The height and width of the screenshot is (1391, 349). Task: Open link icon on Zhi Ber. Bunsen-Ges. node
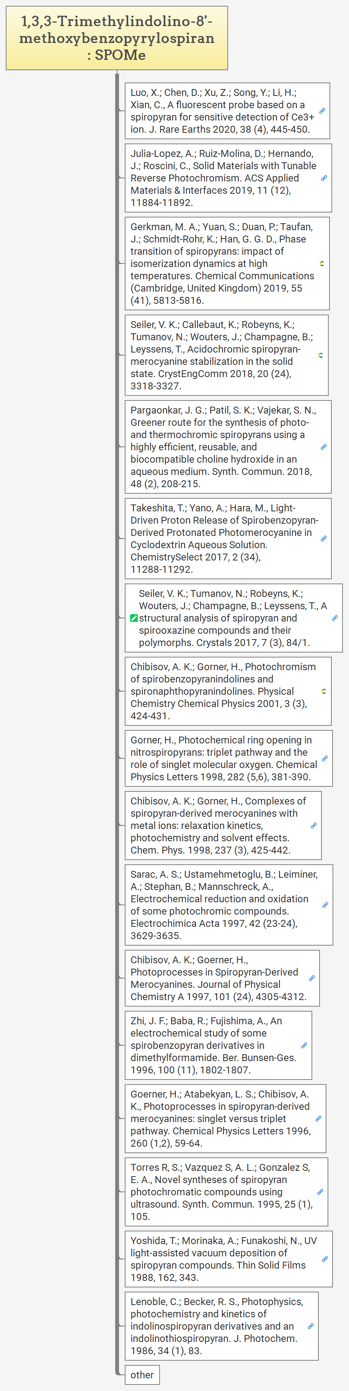click(304, 1045)
